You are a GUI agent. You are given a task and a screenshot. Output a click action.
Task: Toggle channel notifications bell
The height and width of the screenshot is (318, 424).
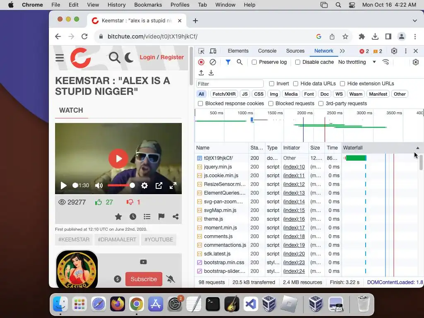[170, 279]
